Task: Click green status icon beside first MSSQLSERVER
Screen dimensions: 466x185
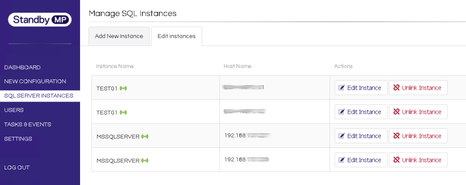Action: pyautogui.click(x=145, y=136)
